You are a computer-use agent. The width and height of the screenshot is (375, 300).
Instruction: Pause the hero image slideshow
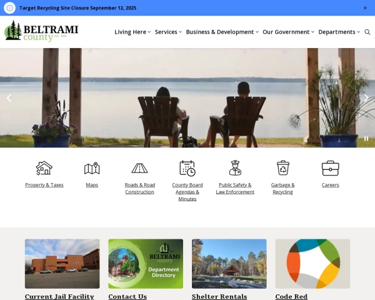(366, 139)
